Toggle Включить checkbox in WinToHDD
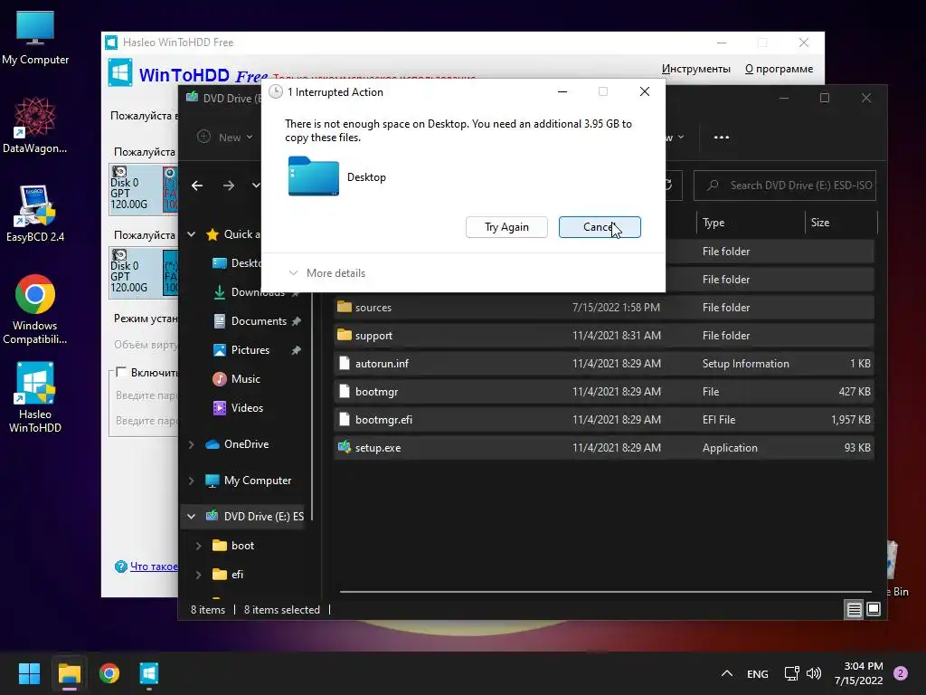The width and height of the screenshot is (926, 695). [x=121, y=372]
